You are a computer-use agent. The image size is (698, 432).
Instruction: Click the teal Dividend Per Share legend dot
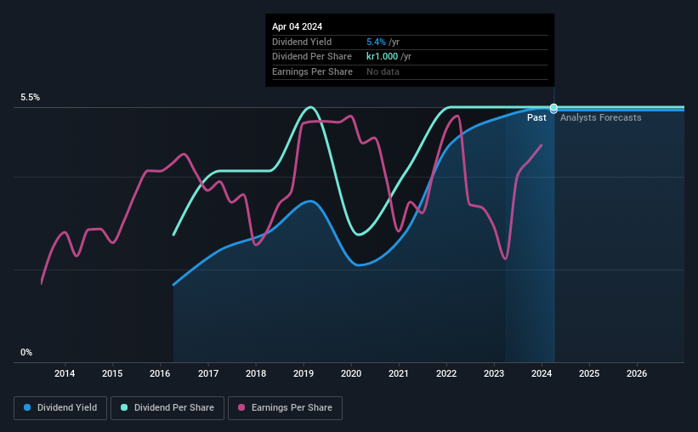124,407
